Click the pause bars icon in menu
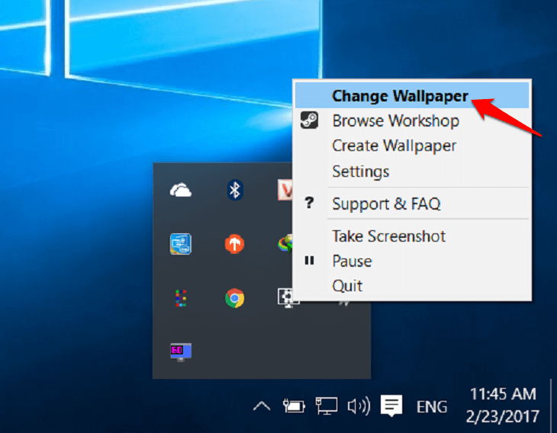Viewport: 557px width, 433px height. pos(309,261)
